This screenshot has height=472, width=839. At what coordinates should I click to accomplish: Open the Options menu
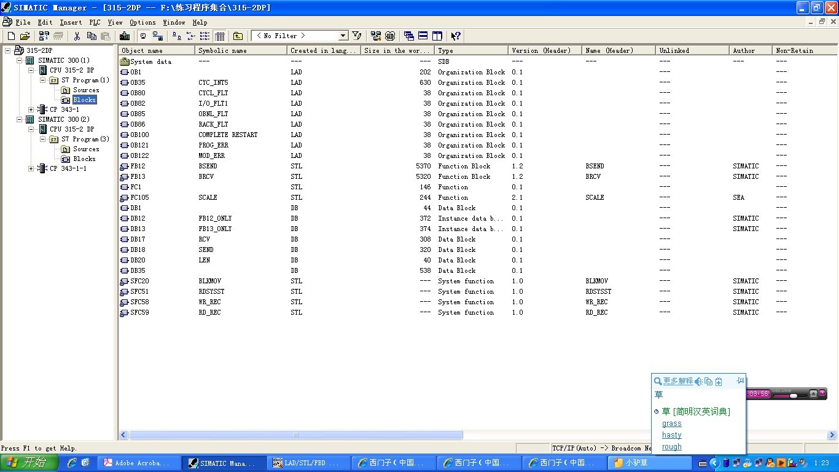pyautogui.click(x=142, y=22)
